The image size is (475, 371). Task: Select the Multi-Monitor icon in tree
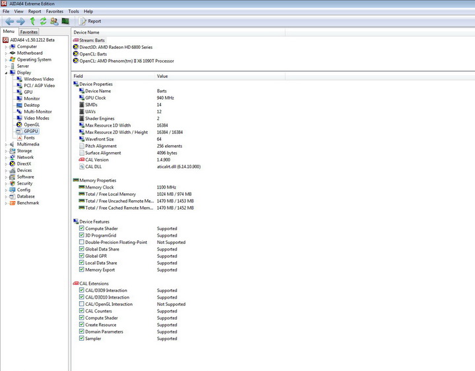19,111
